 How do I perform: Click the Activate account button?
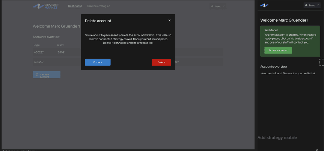point(278,50)
